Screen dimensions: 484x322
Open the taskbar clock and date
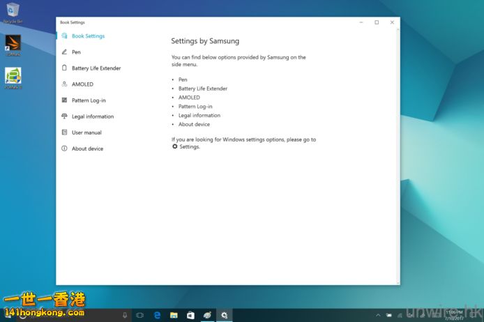pyautogui.click(x=455, y=315)
